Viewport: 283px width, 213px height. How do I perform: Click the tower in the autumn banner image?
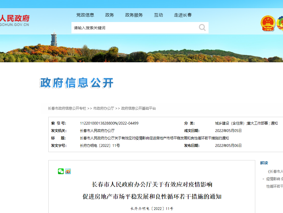coord(54,39)
